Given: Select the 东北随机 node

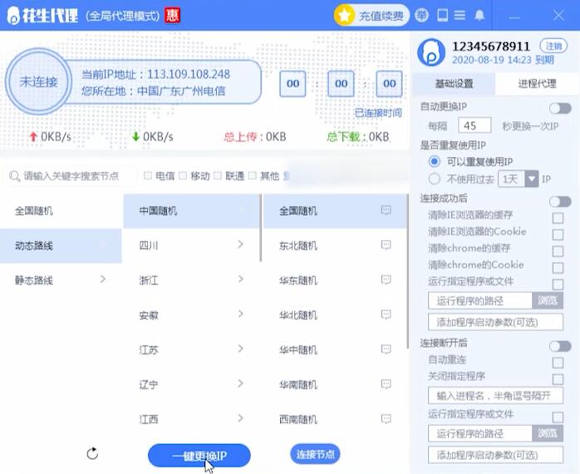Looking at the screenshot, I should (x=334, y=246).
